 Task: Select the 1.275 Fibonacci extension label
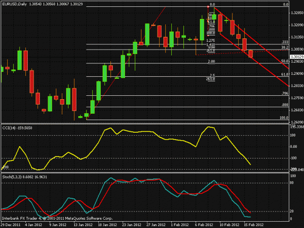point(211,40)
